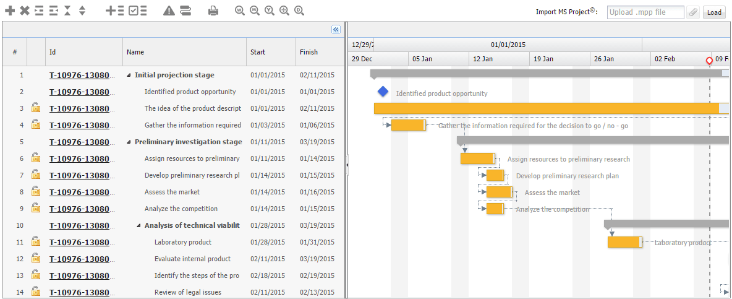Image resolution: width=732 pixels, height=299 pixels.
Task: Click the '12 Jan' week header in the timeline
Action: 499,59
